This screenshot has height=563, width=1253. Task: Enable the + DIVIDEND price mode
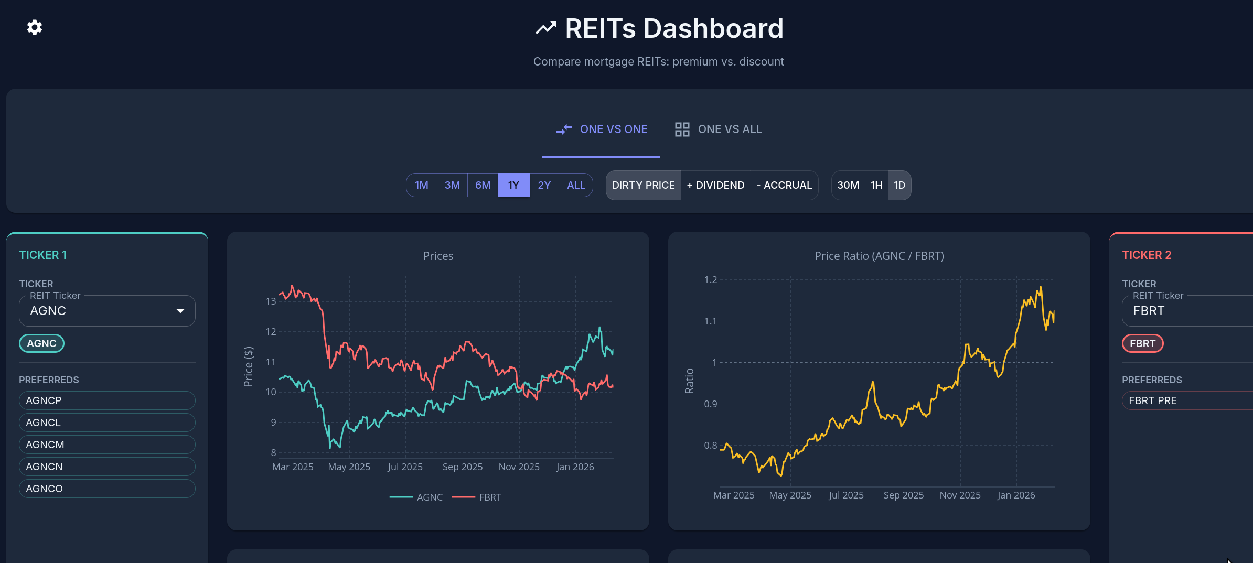tap(715, 185)
